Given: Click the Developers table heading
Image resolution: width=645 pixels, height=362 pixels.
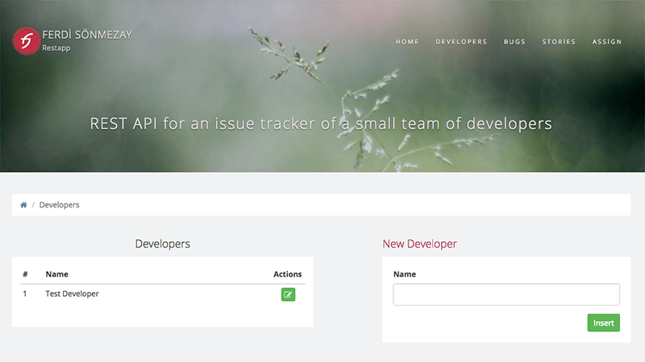Looking at the screenshot, I should [x=163, y=244].
